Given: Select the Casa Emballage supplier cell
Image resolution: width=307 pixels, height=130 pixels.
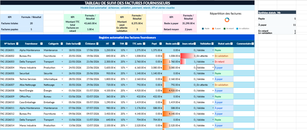Looking at the screenshot, I should coord(31,102).
